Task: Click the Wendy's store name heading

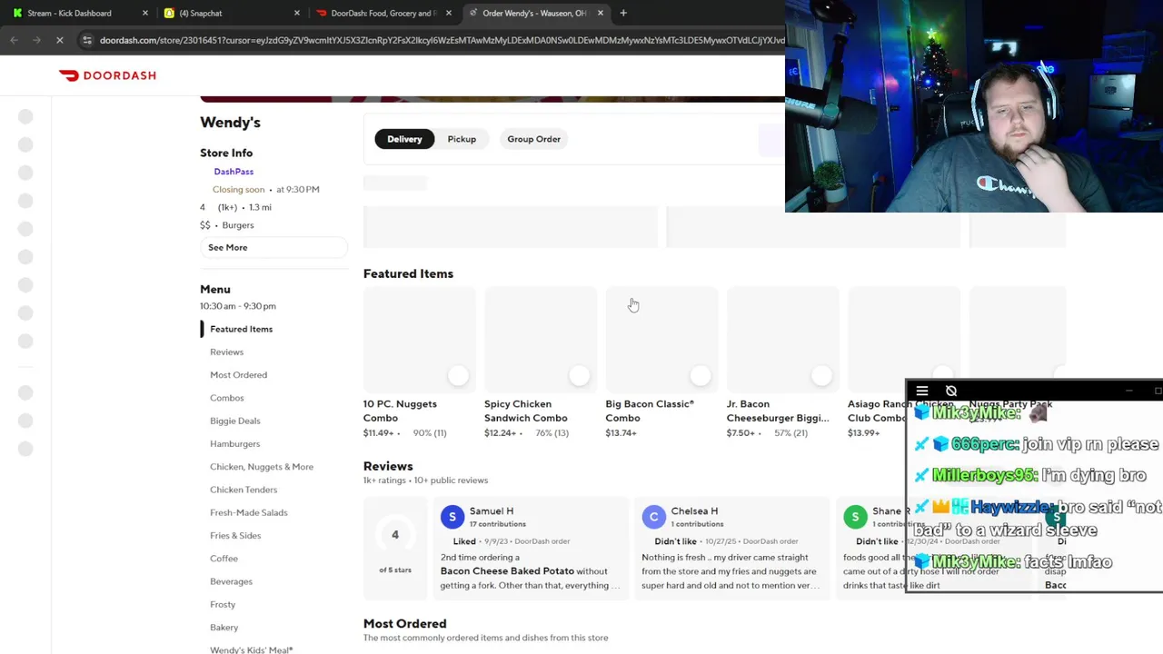Action: coord(230,122)
